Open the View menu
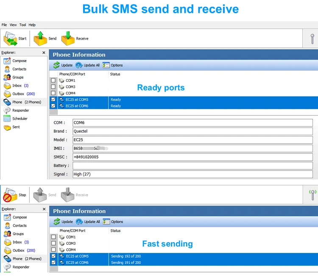This screenshot has height=278, width=318. (13, 25)
